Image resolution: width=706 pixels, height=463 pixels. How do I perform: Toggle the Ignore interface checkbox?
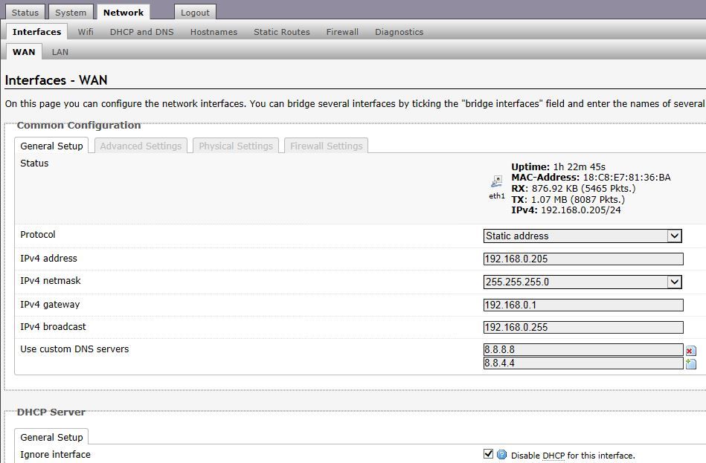pyautogui.click(x=488, y=454)
